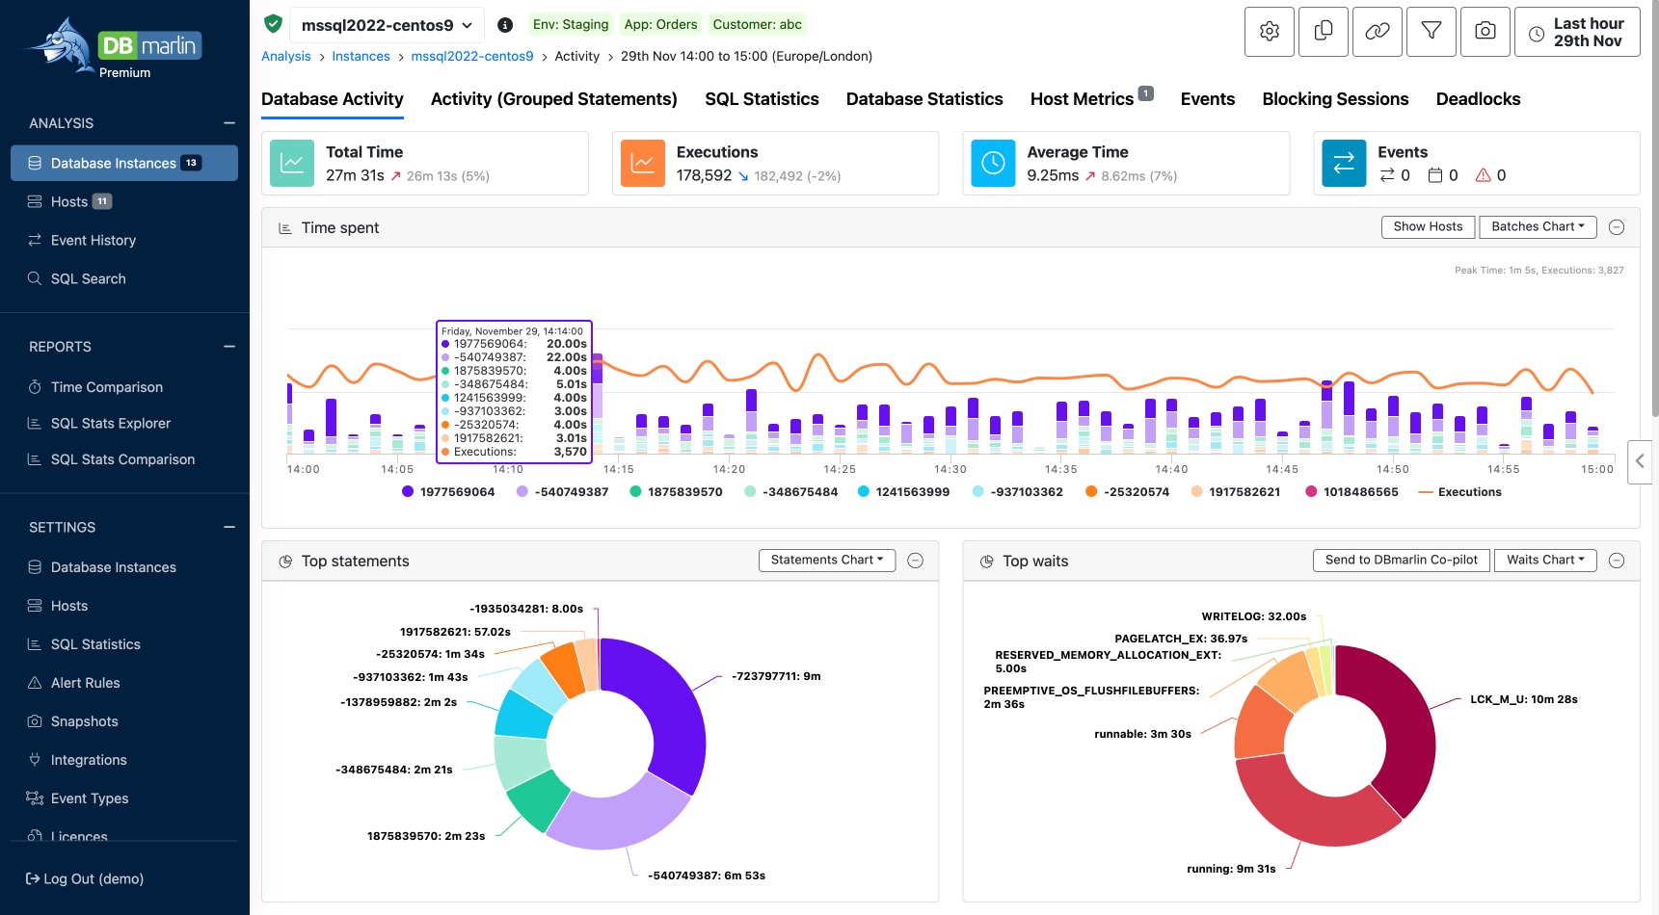Toggle the -540749387 series in legend
The image size is (1659, 915).
pos(563,492)
